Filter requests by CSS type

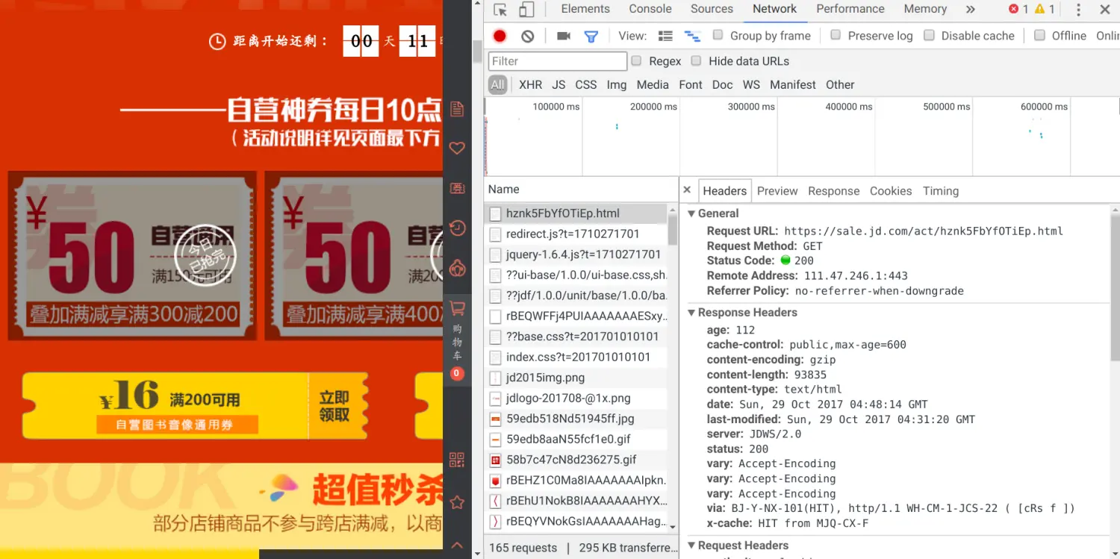pyautogui.click(x=586, y=84)
